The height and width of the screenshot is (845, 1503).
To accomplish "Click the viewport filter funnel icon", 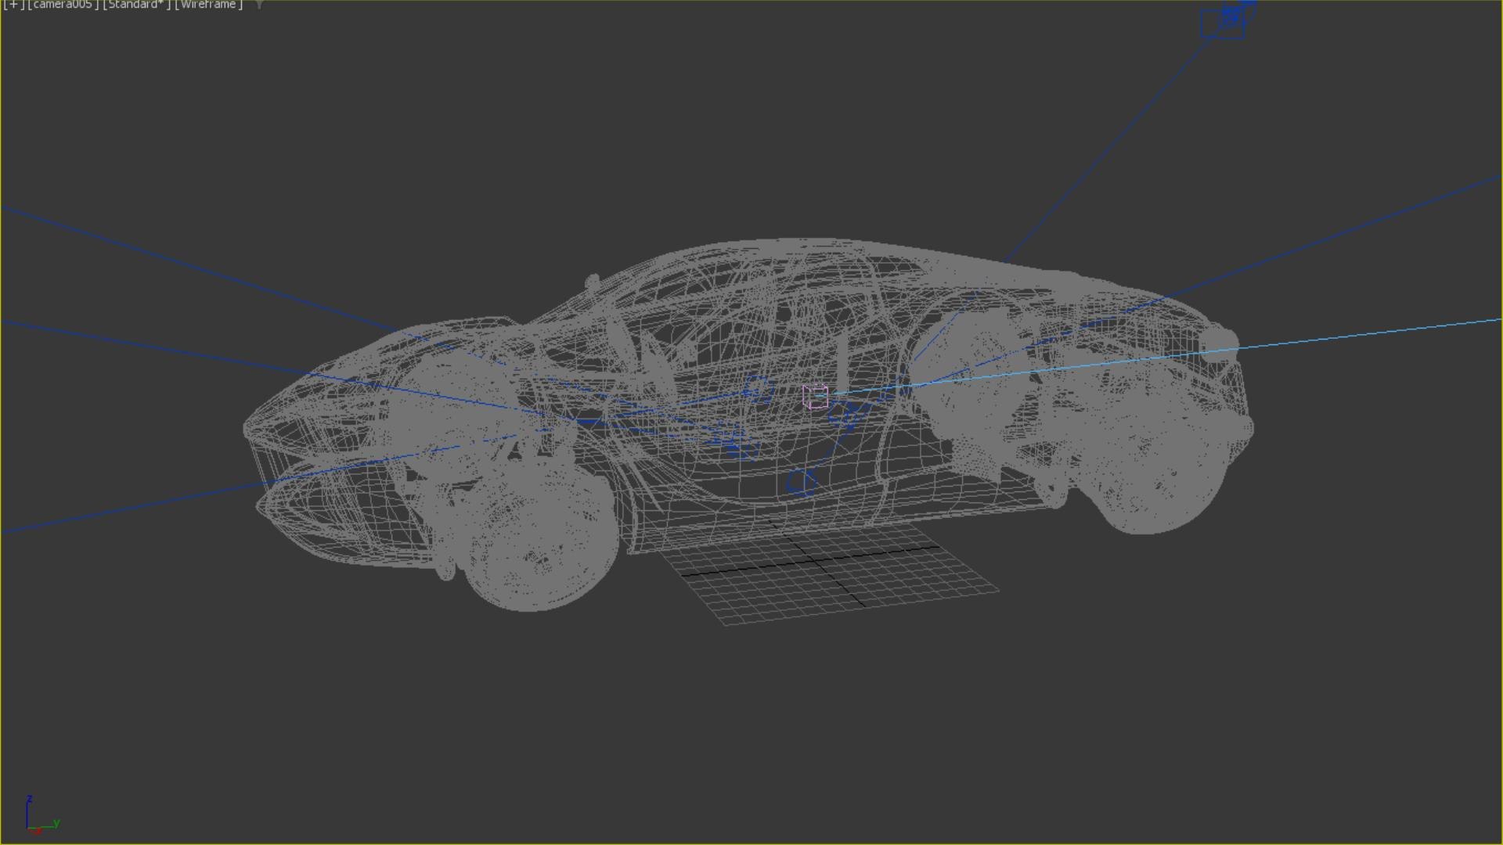I will point(259,5).
